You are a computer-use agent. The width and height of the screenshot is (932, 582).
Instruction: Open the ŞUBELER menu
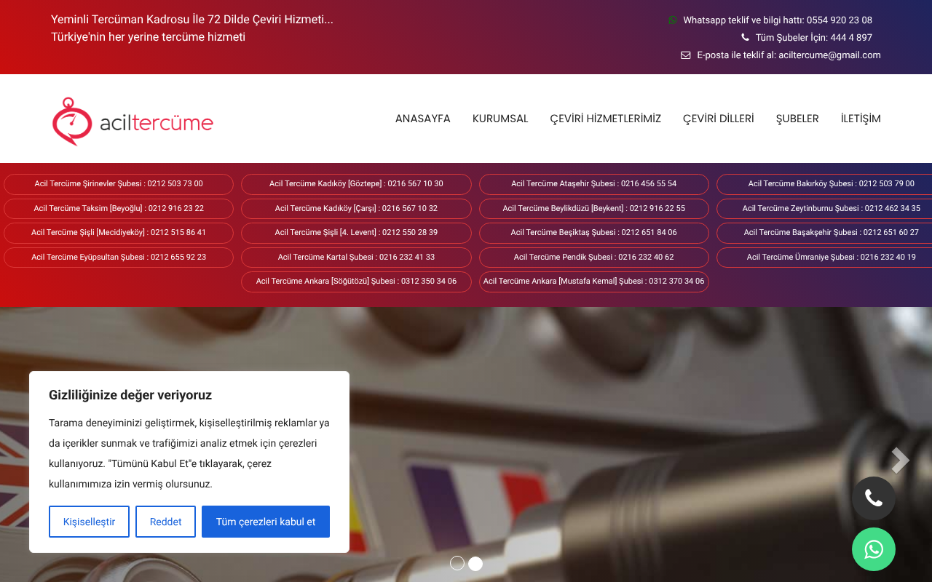(797, 119)
